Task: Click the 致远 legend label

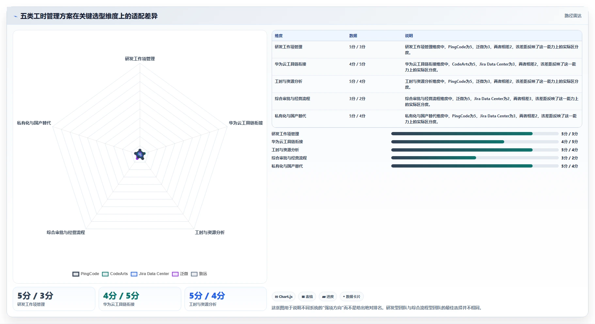Action: coord(203,274)
